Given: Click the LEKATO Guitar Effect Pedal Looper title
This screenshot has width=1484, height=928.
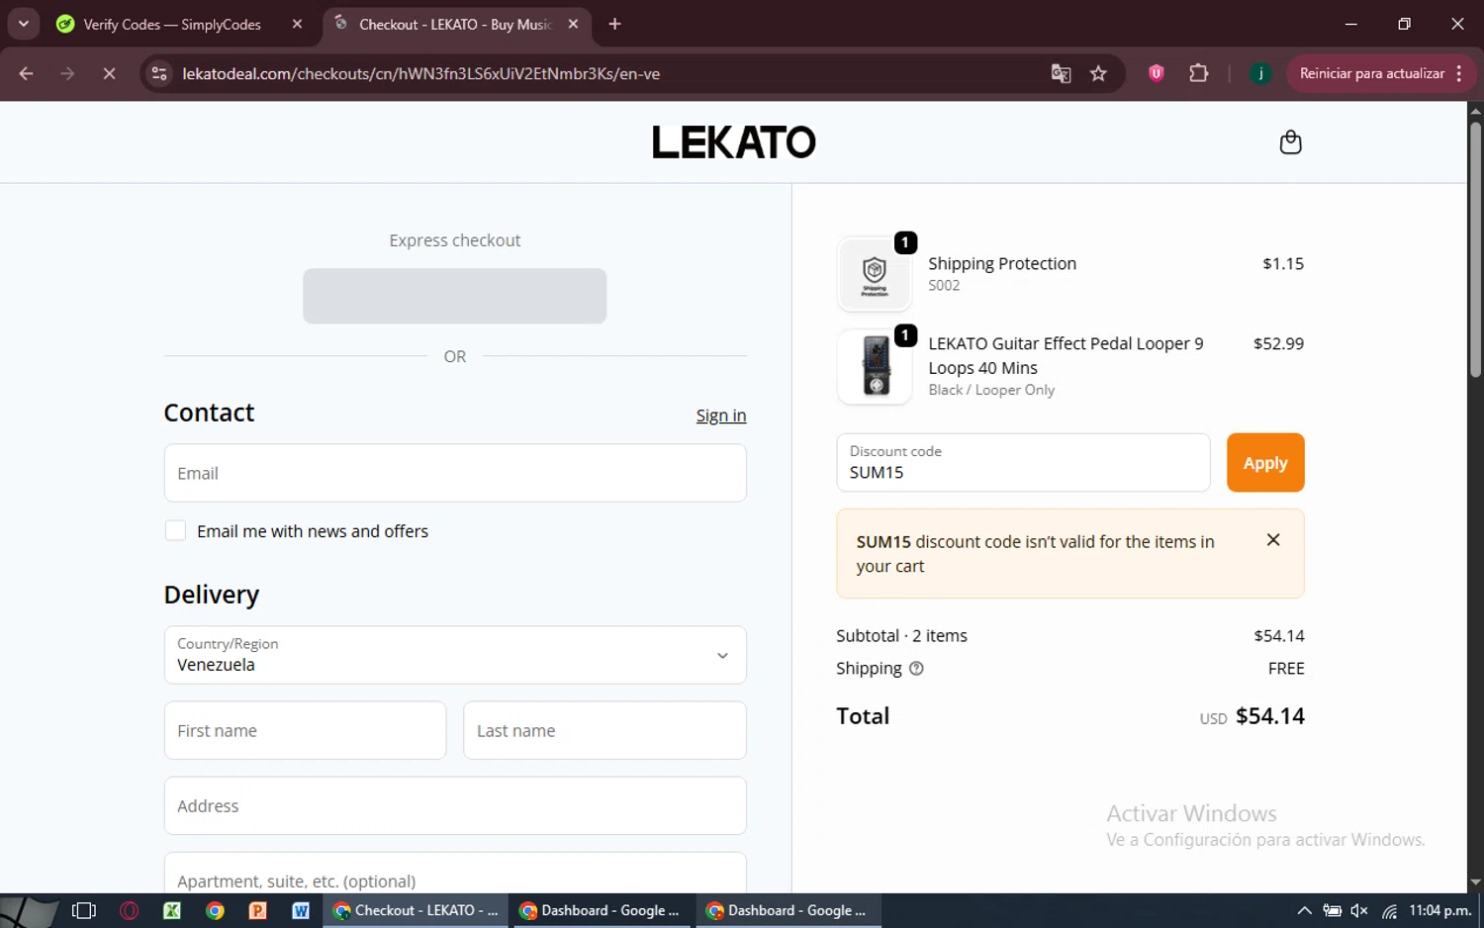Looking at the screenshot, I should coord(1066,355).
